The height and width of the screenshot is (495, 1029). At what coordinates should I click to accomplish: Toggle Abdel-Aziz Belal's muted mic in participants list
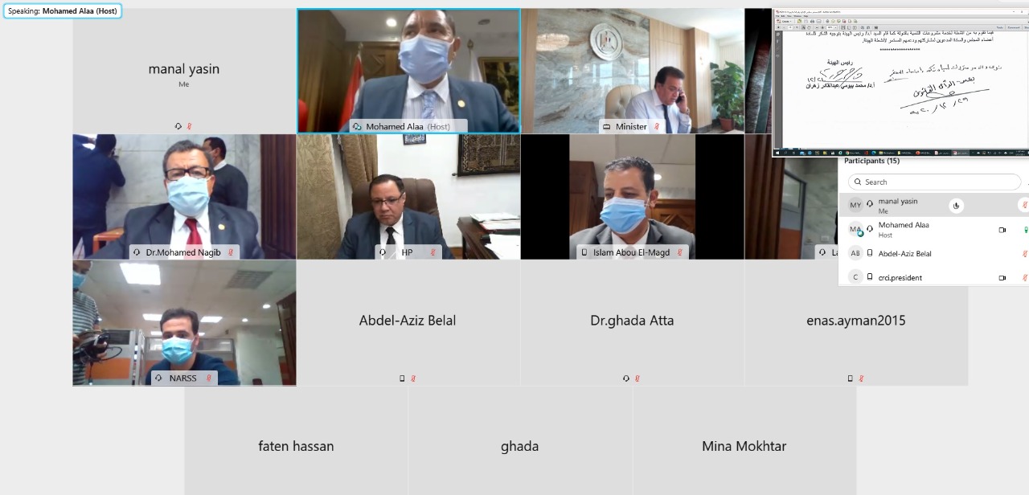1025,254
